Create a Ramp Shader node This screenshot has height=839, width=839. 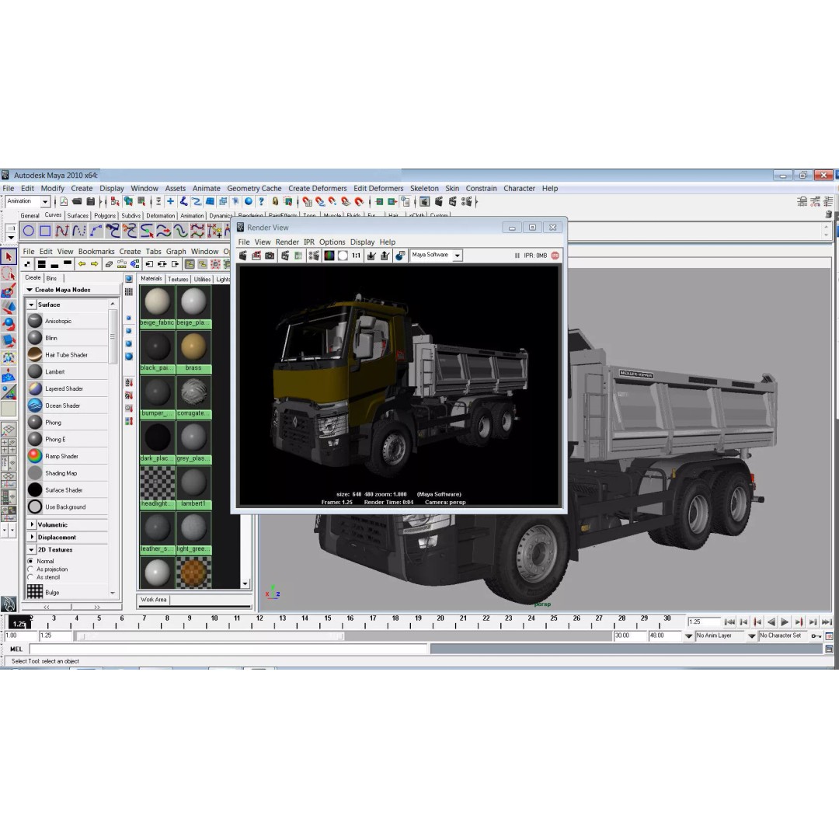coord(67,457)
